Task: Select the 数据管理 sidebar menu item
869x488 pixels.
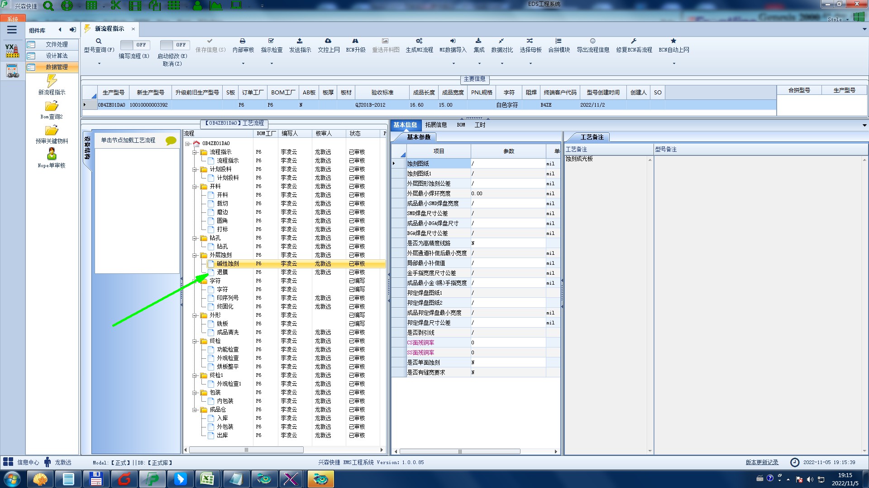Action: 56,67
